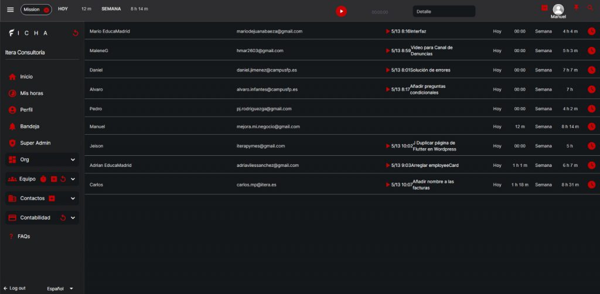
Task: Click Log out
Action: tap(15, 288)
